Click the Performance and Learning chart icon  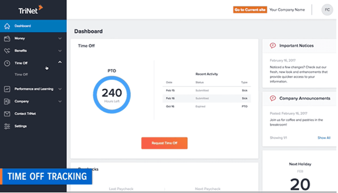click(7, 89)
